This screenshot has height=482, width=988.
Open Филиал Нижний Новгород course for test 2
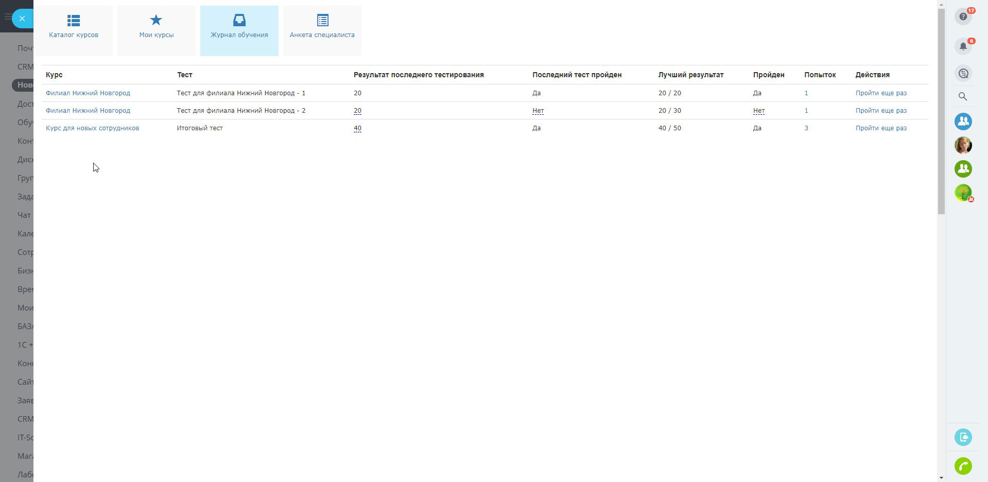(88, 111)
